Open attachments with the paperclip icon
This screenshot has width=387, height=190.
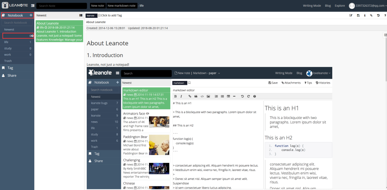371,15
